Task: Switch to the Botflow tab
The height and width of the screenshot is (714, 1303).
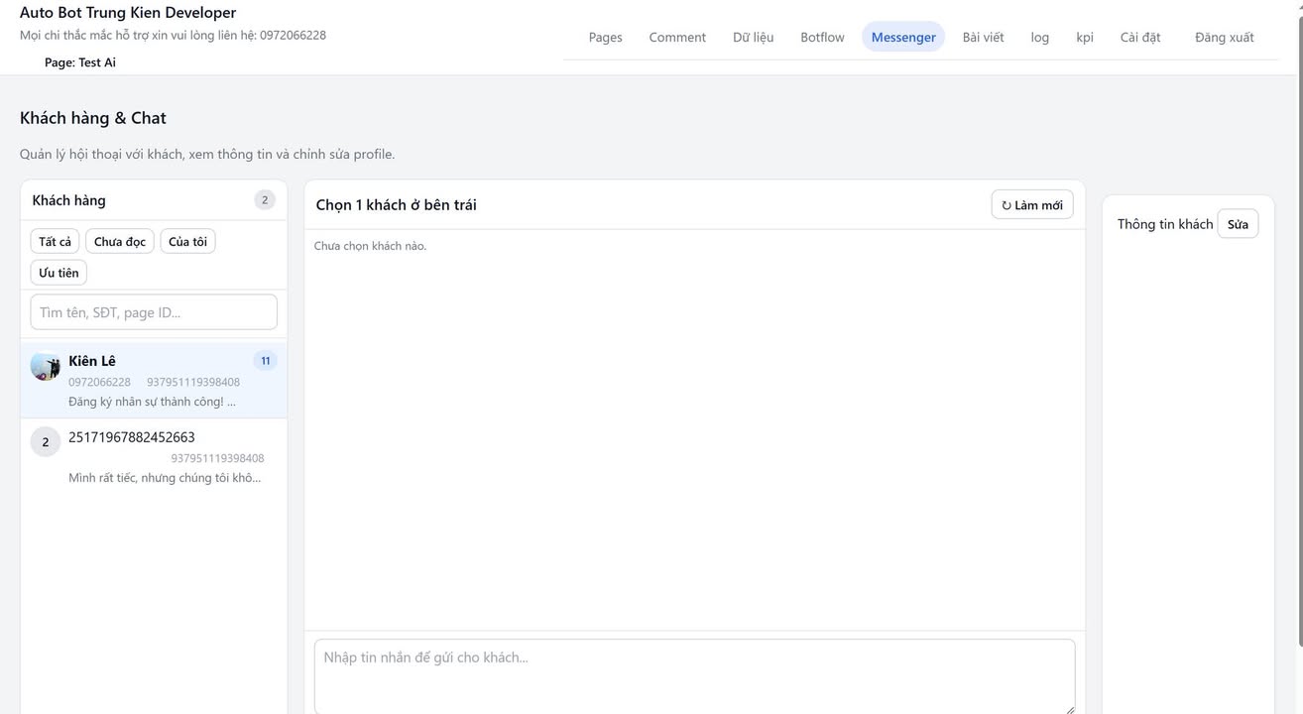Action: (822, 38)
